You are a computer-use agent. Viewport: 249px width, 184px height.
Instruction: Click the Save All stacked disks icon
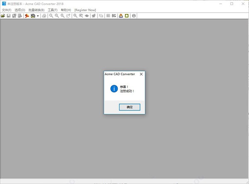[x=14, y=16]
